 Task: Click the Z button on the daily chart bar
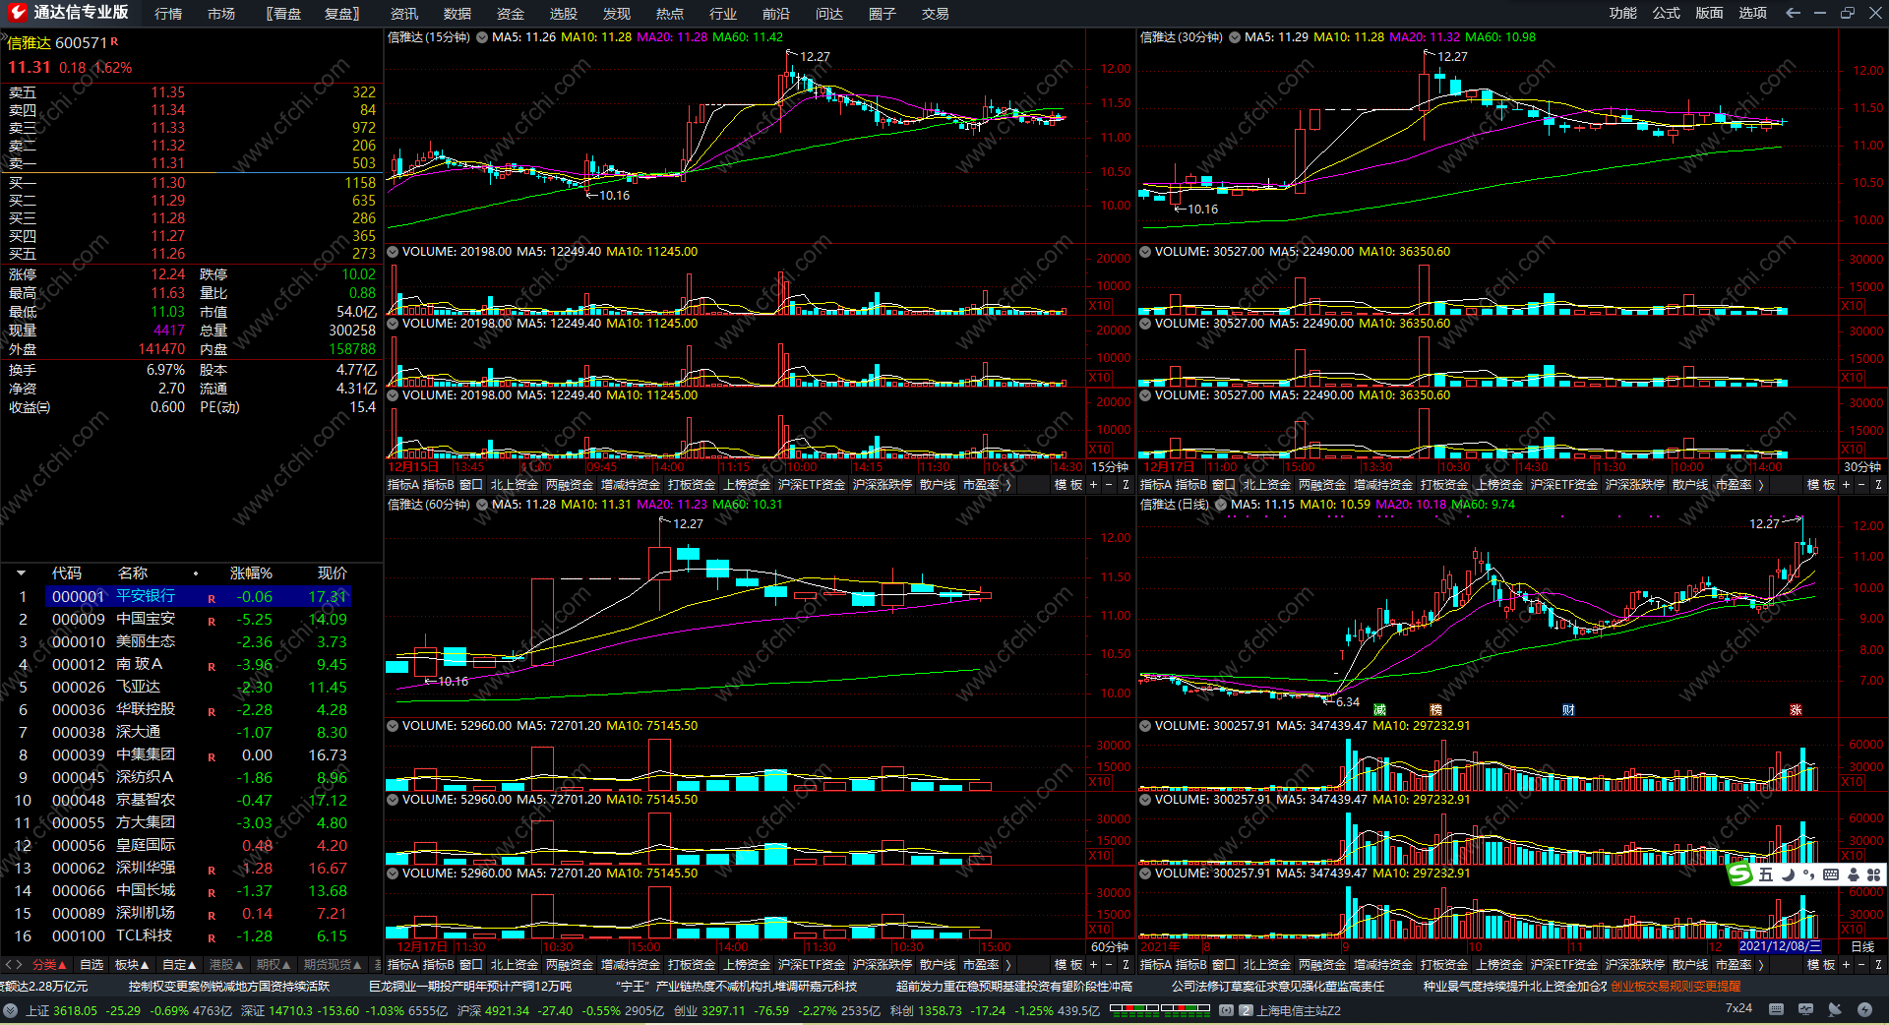[1878, 965]
